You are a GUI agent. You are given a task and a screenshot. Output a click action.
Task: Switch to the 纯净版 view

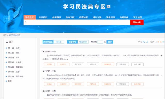[x=59, y=42]
